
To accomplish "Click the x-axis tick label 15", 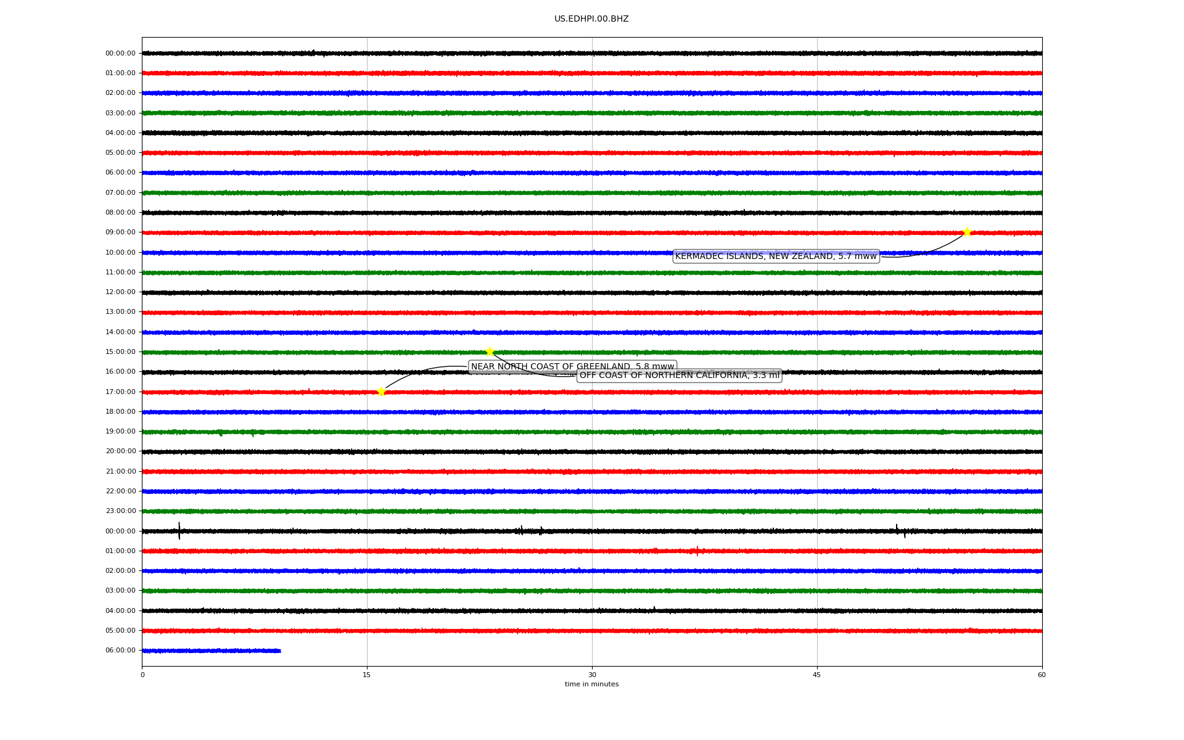I will (367, 675).
